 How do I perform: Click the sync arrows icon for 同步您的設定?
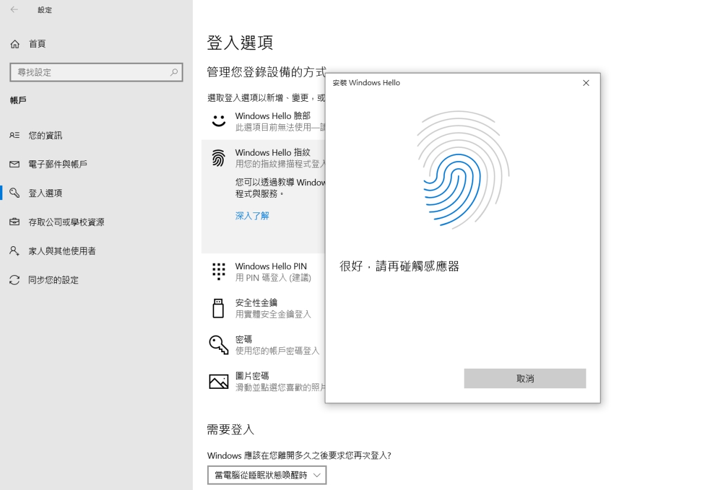click(15, 280)
